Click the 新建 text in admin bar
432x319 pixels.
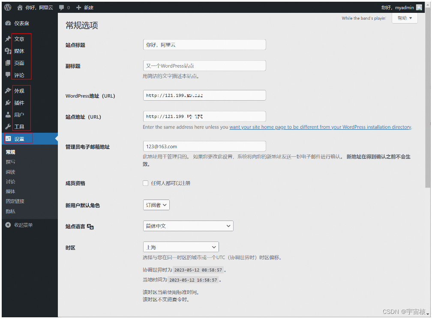click(x=89, y=8)
